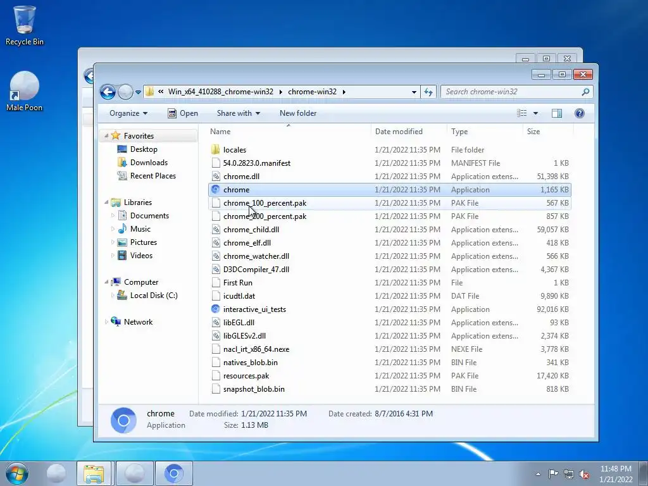Image resolution: width=648 pixels, height=486 pixels.
Task: Select chrome_watcher.dll file icon
Action: 215,256
